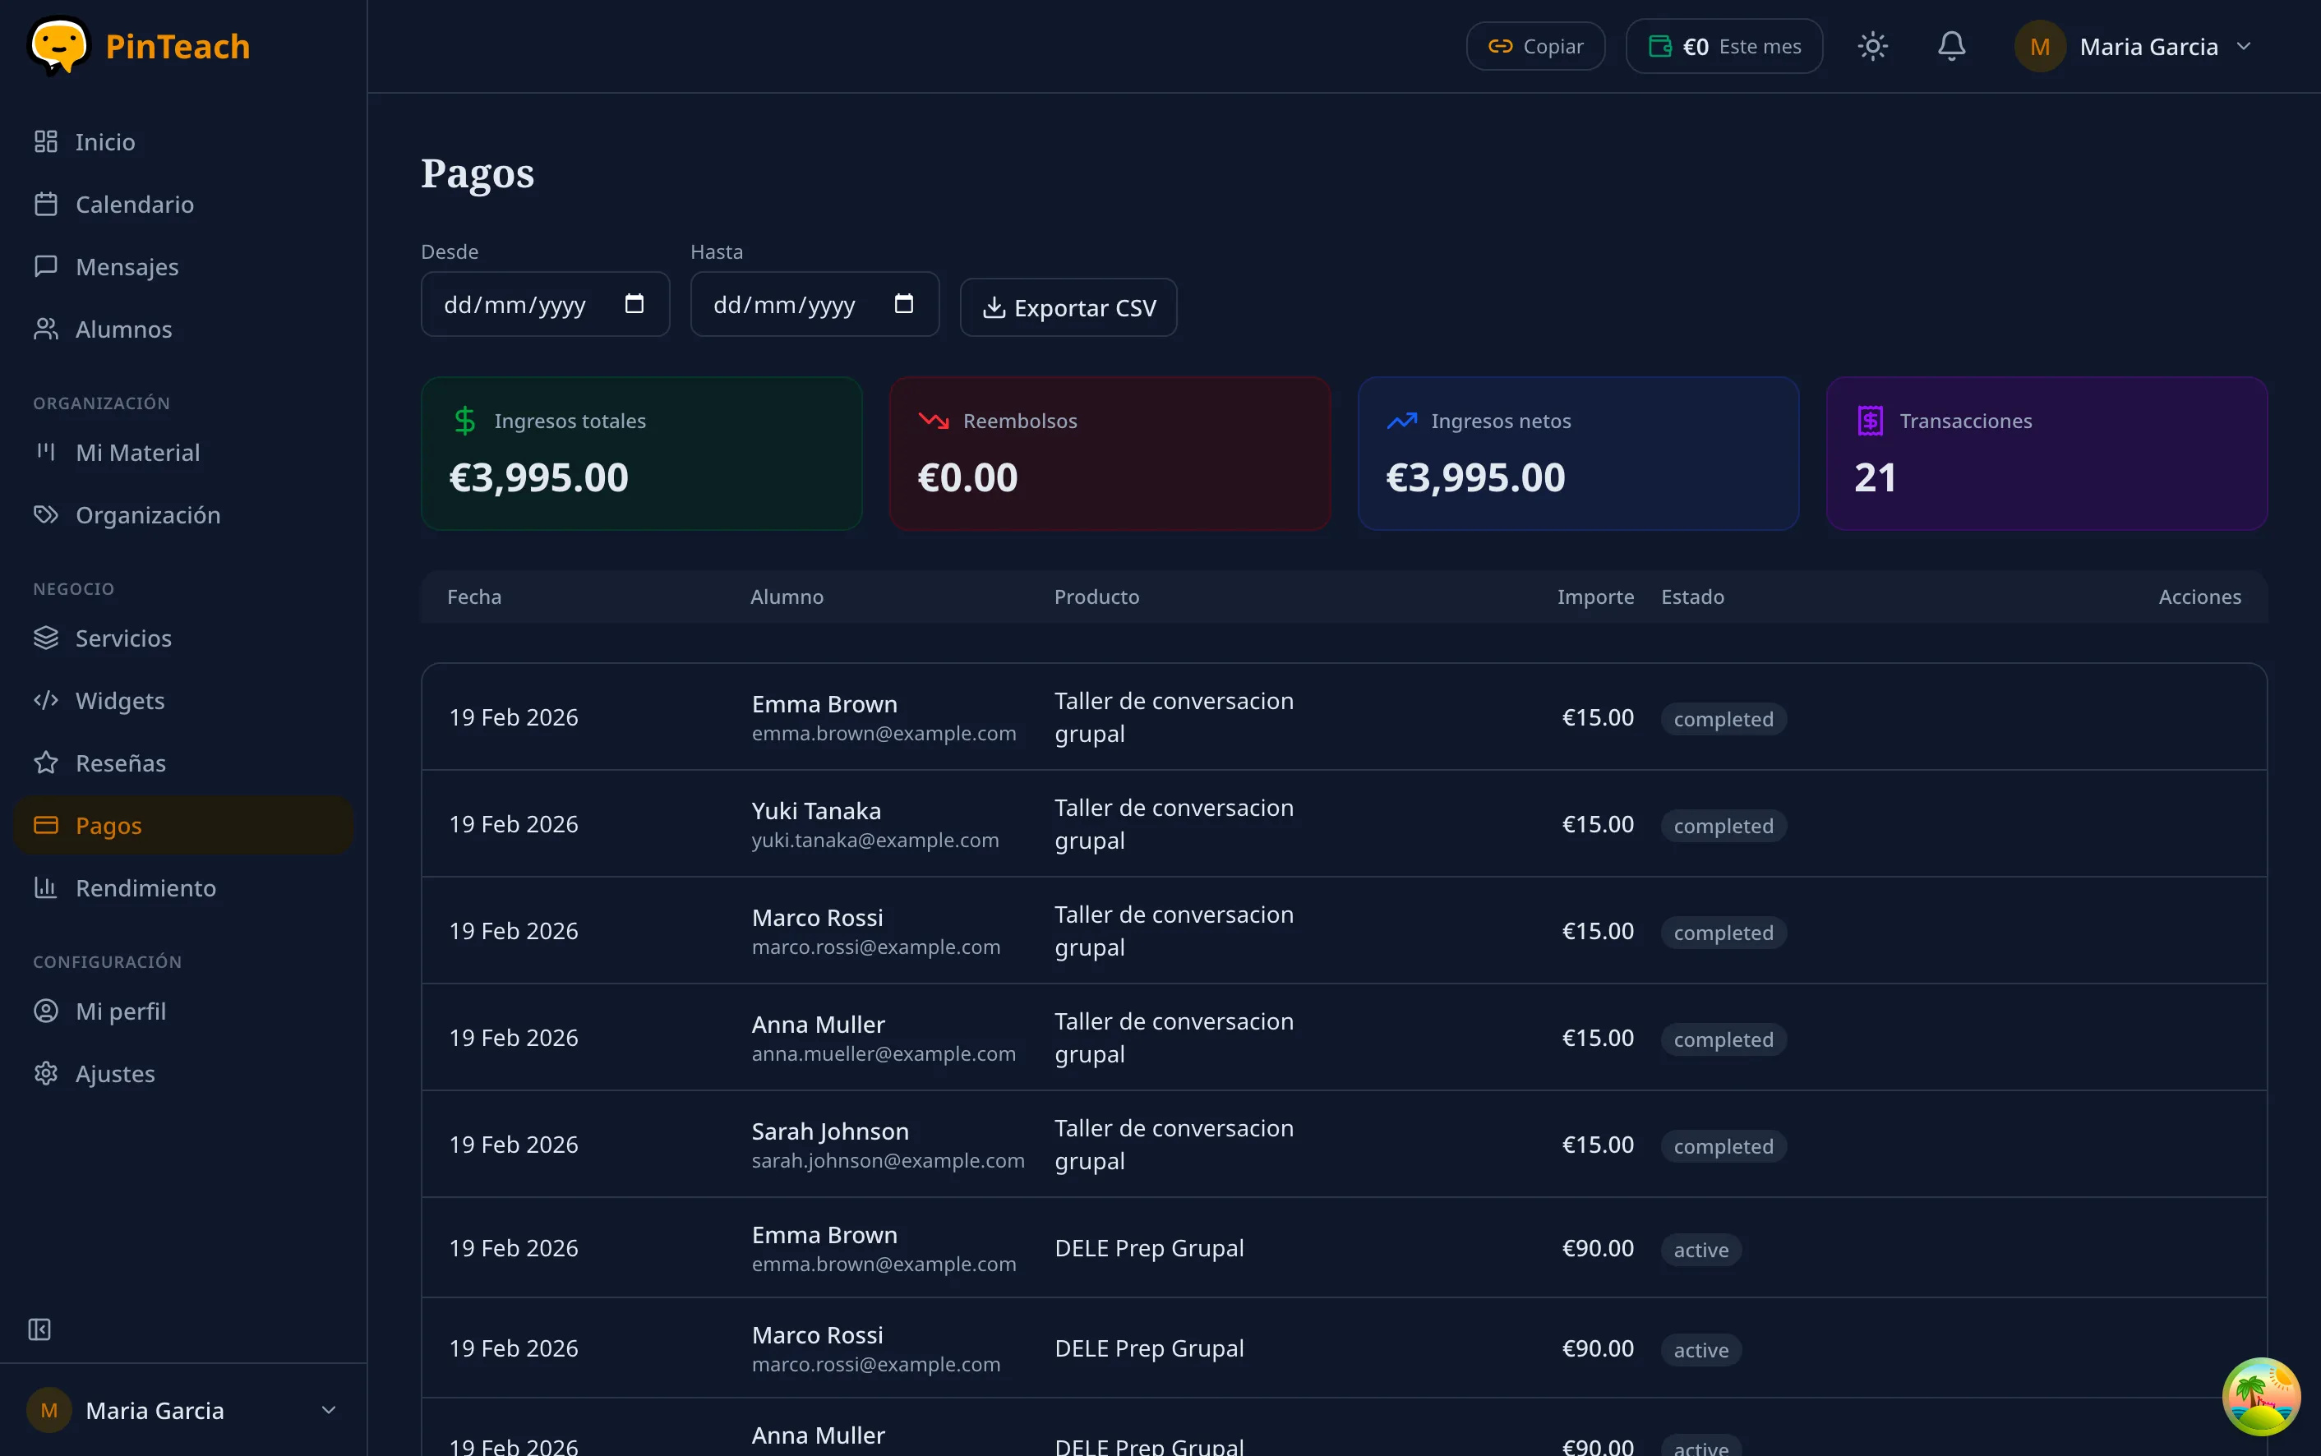Expand the Maria Garcia chevron at sidebar bottom
The width and height of the screenshot is (2321, 1456).
point(327,1409)
